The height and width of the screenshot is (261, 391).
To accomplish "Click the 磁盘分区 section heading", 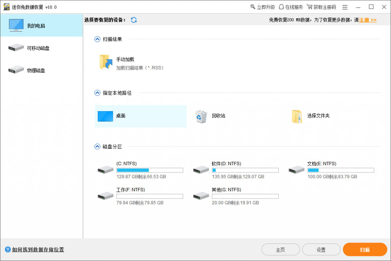I will coord(112,147).
